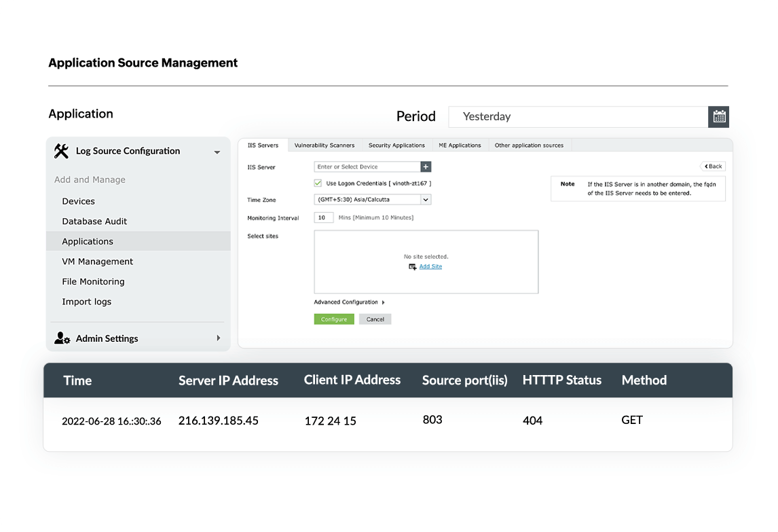Click the plus icon beside IIS Server field
Image resolution: width=778 pixels, height=532 pixels.
[x=426, y=166]
